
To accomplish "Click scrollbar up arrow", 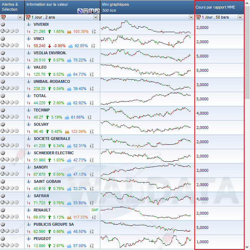I will pos(247,3).
